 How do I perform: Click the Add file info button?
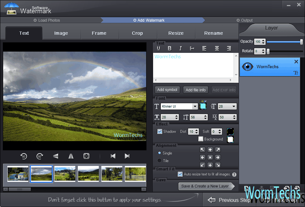(x=195, y=90)
